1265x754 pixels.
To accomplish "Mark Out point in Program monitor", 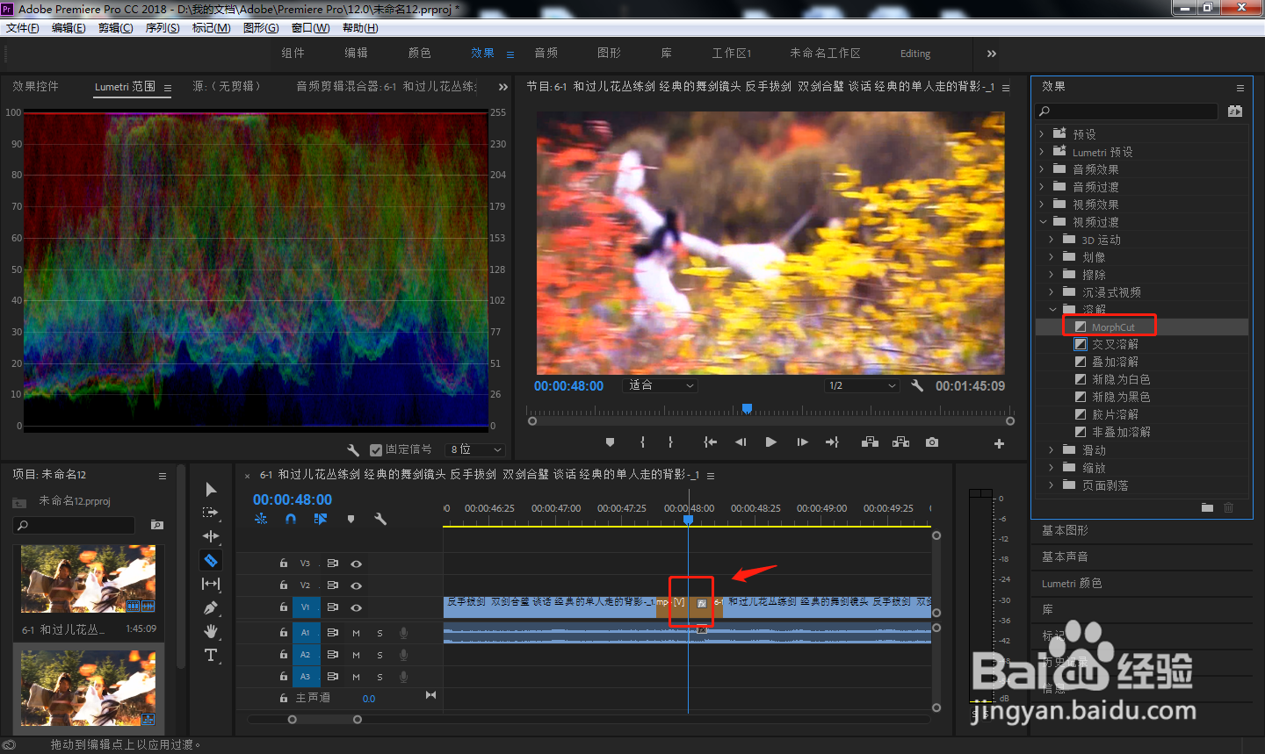I will tap(670, 442).
